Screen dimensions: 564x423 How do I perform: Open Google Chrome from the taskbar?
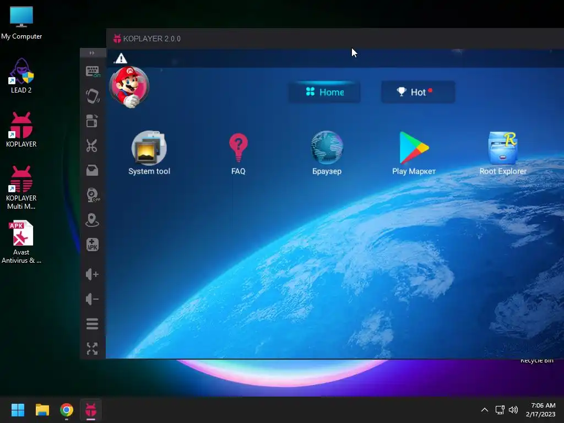[67, 410]
